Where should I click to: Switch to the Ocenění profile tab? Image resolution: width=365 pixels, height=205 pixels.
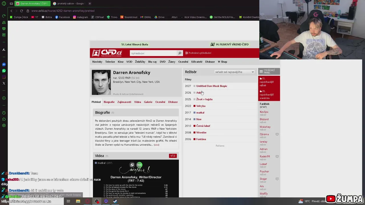click(x=160, y=102)
